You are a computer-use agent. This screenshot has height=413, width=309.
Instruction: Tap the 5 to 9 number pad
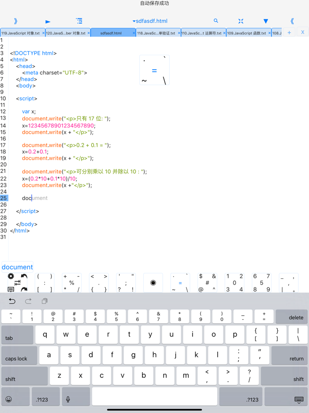coord(261,283)
